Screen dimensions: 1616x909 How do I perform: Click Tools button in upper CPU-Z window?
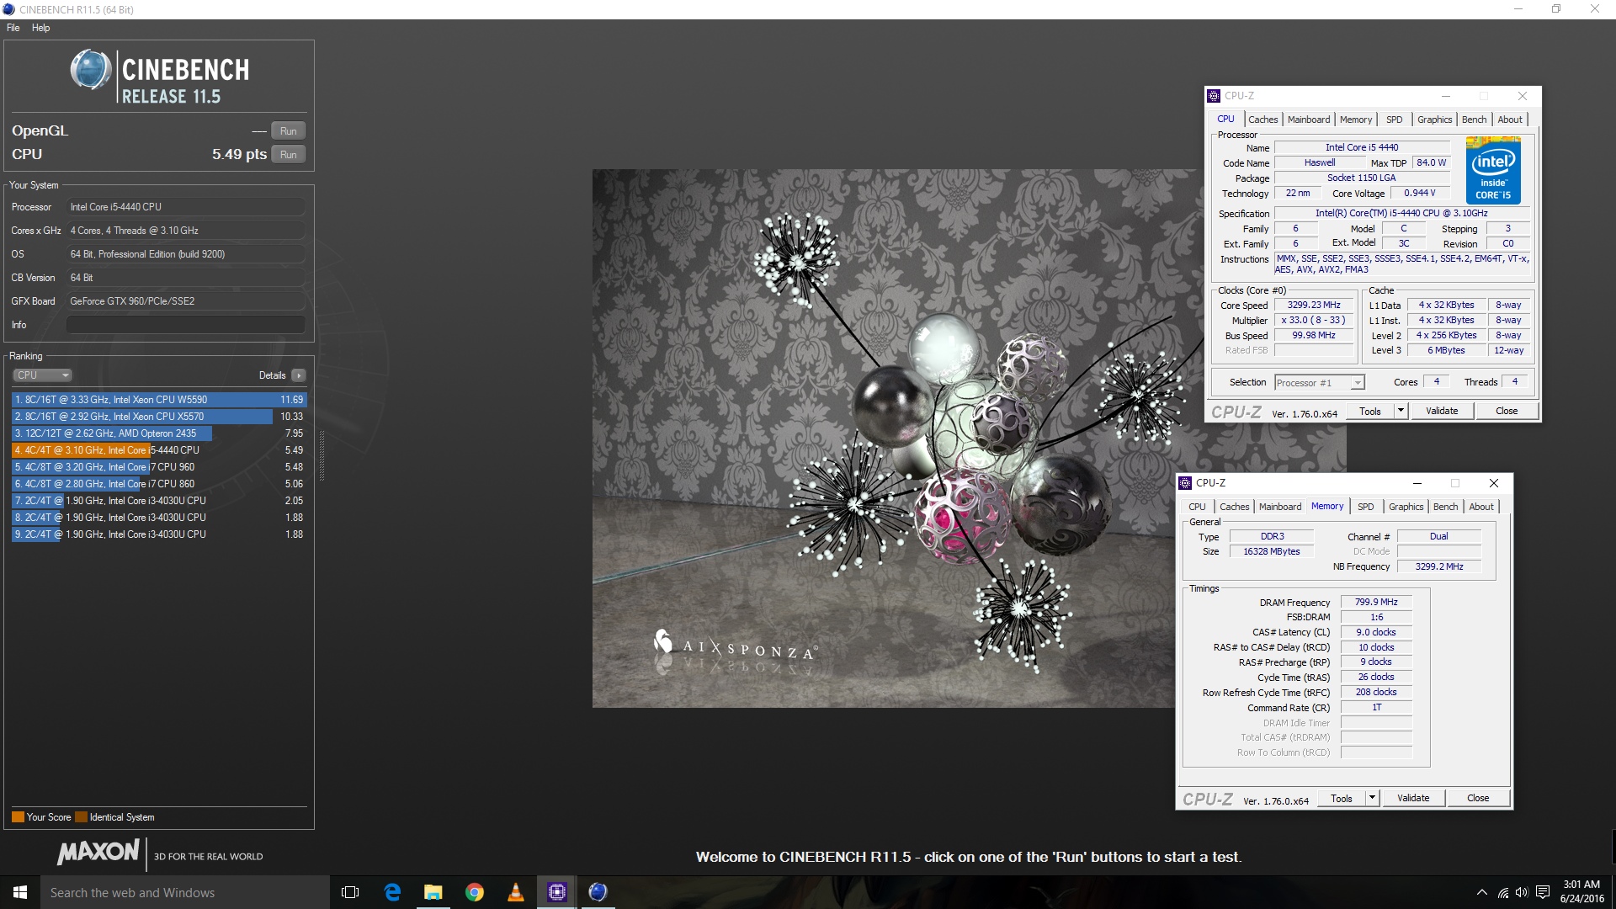1370,412
